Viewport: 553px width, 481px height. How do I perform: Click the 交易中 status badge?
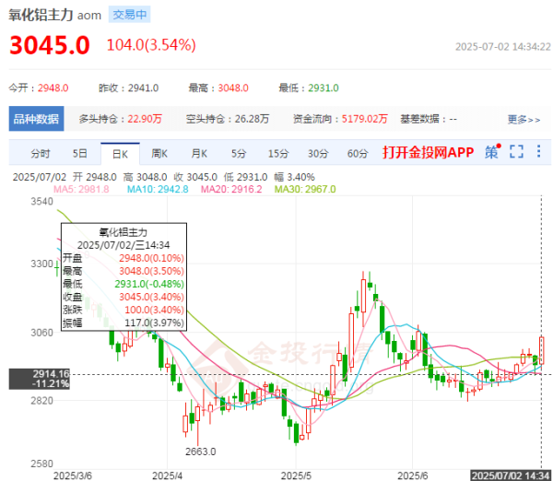coord(129,15)
